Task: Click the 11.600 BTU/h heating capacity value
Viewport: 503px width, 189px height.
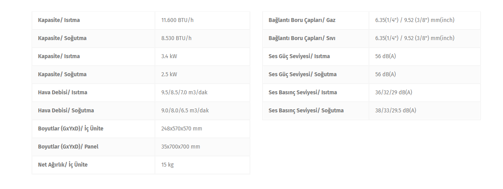Action: (x=177, y=20)
